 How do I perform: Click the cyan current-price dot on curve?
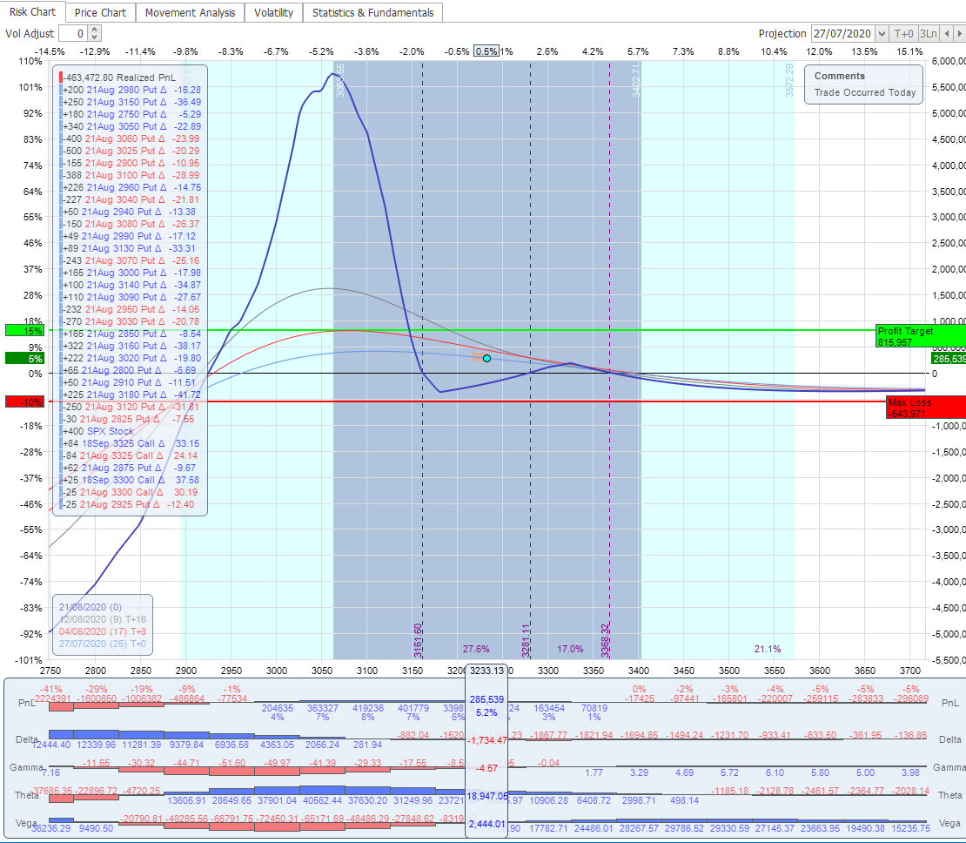pyautogui.click(x=486, y=358)
